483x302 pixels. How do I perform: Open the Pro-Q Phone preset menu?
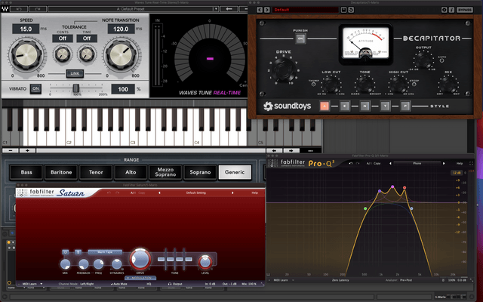(x=417, y=163)
